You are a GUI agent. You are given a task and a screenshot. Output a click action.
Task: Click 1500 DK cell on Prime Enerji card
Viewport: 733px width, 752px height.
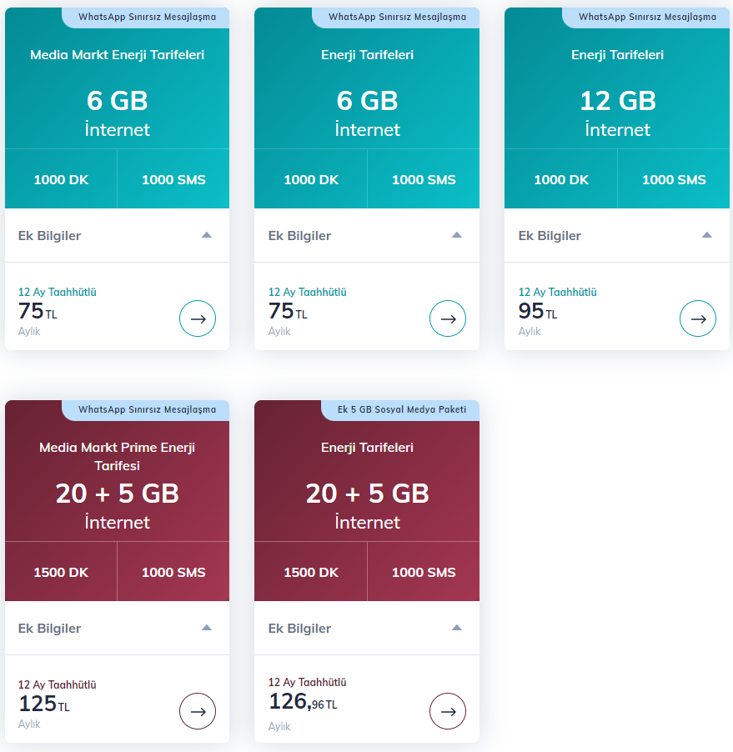[x=61, y=572]
